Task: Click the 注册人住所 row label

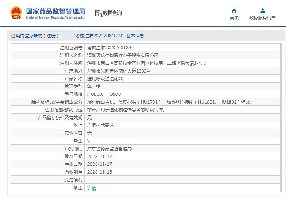Action: pos(71,63)
